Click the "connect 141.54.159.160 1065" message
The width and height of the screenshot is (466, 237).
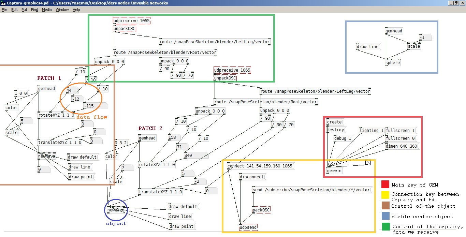[x=260, y=166]
